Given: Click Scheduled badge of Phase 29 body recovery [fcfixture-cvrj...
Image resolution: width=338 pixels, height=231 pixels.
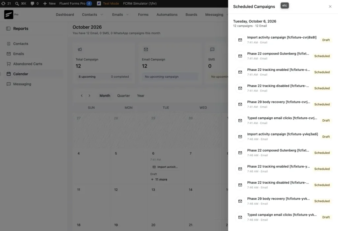Looking at the screenshot, I should [322, 104].
